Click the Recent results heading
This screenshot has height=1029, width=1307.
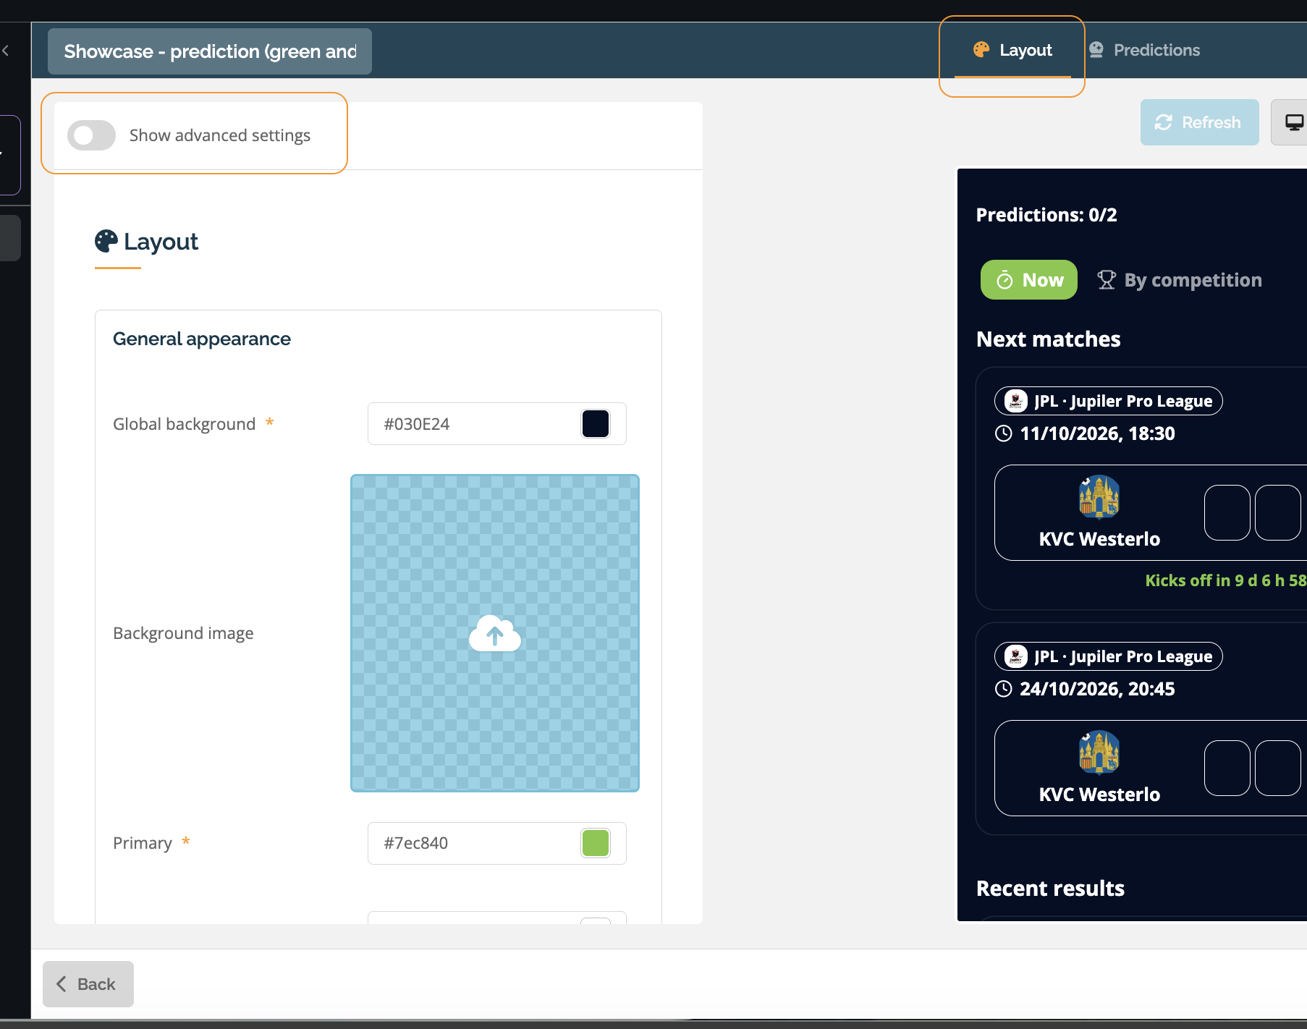(1050, 888)
